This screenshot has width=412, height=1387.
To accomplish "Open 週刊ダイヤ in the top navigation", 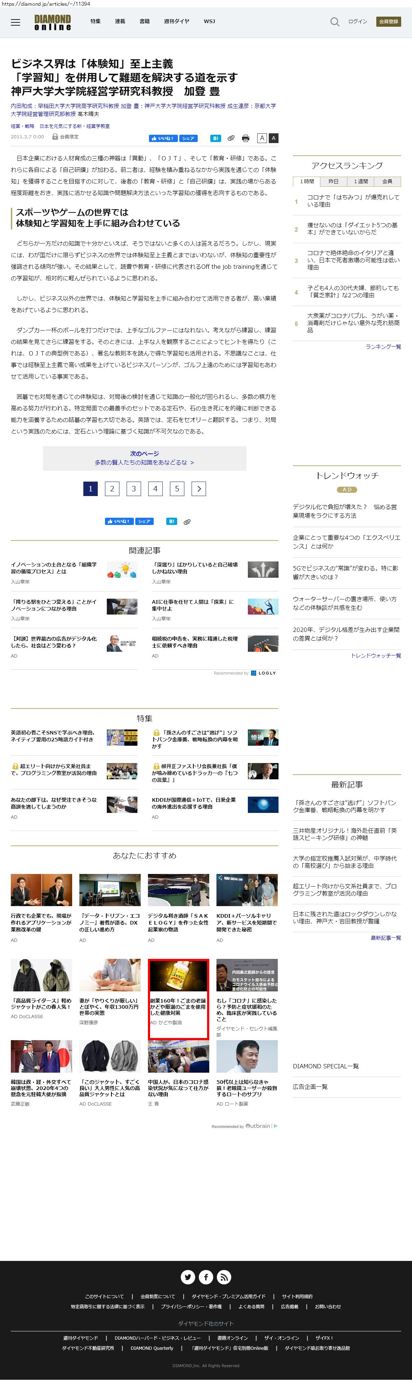I will (176, 22).
